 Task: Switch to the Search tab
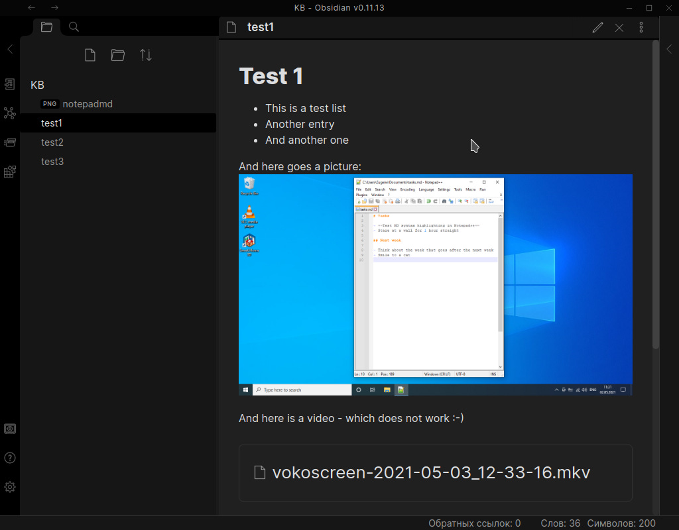coord(73,26)
